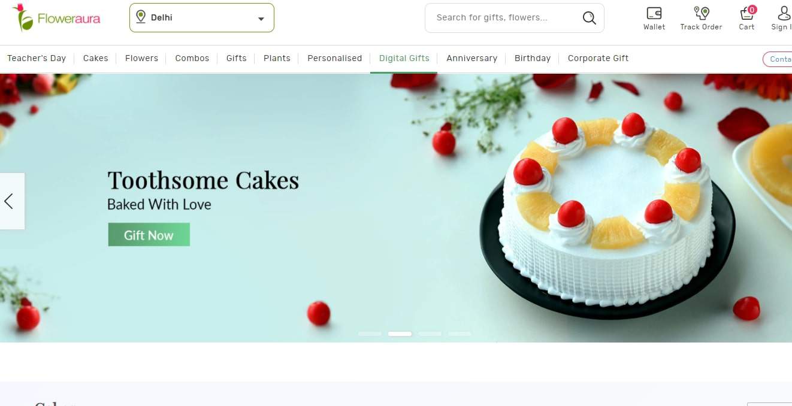
Task: Select first carousel slide indicator
Action: pyautogui.click(x=370, y=334)
